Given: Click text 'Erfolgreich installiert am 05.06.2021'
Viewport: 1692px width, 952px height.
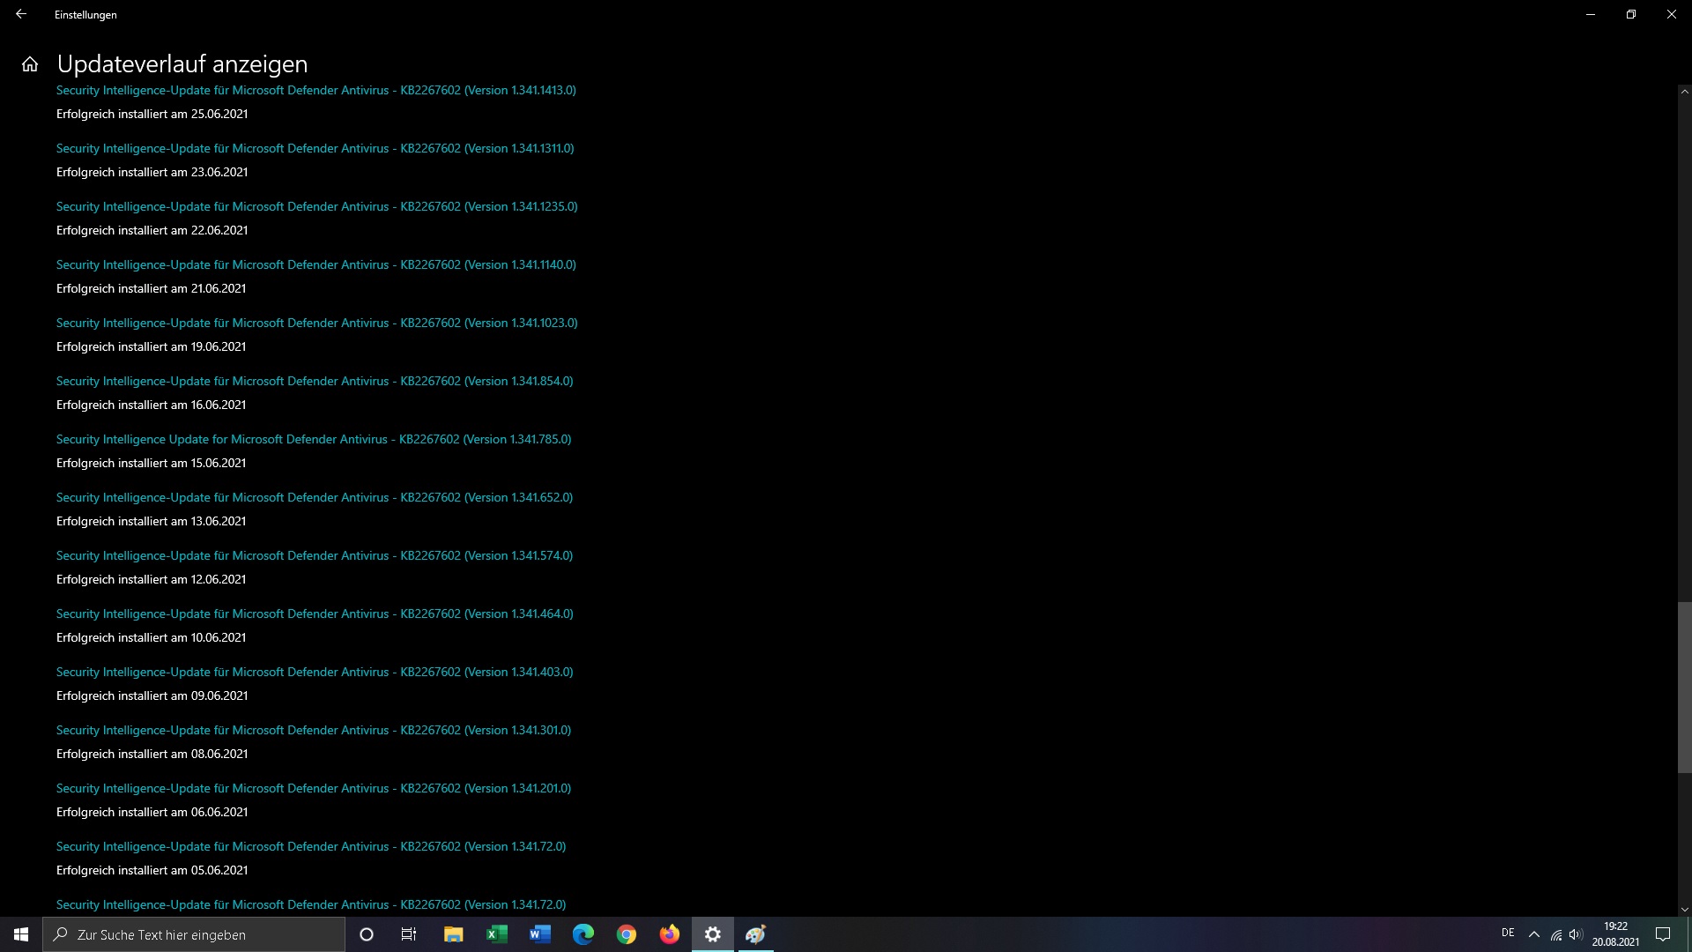Looking at the screenshot, I should 152,870.
